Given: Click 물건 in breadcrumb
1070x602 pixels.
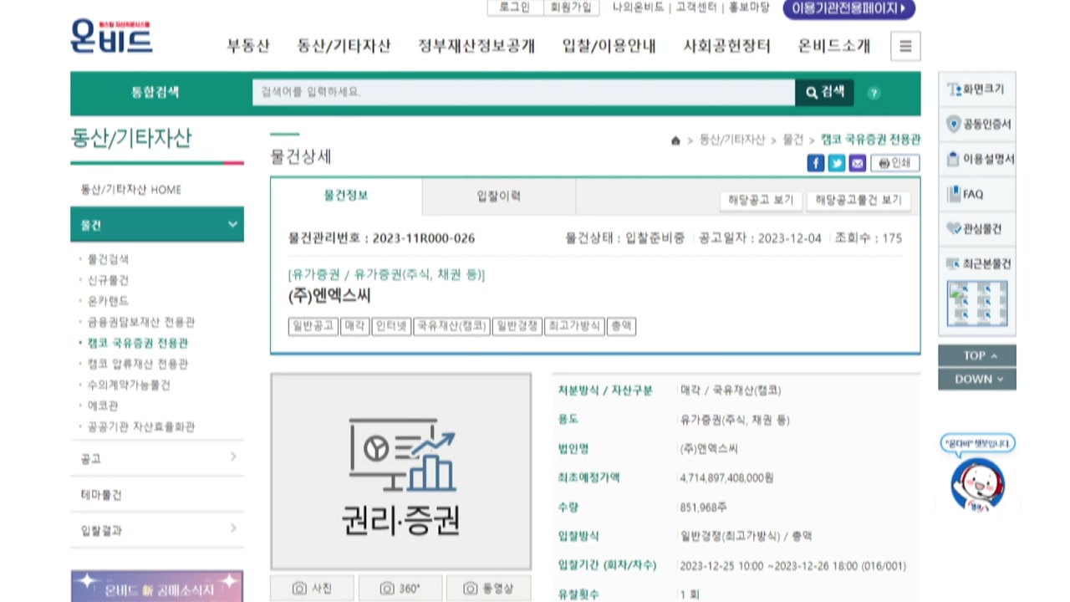Looking at the screenshot, I should pyautogui.click(x=792, y=140).
